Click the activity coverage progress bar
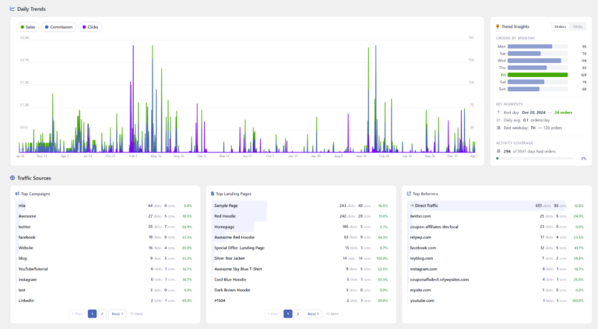This screenshot has height=329, width=598. (x=535, y=159)
